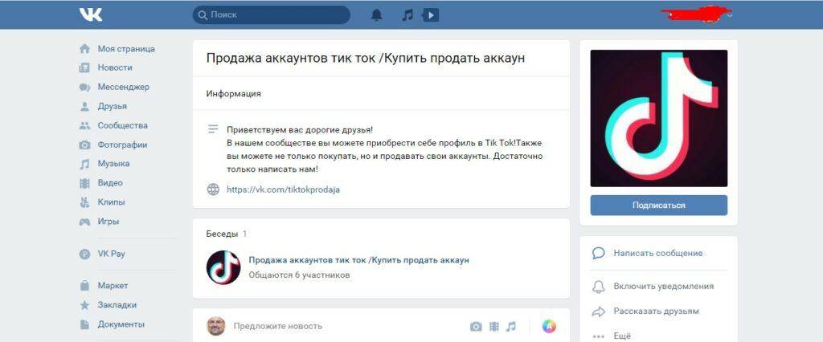Click the round colorful poster icon
The width and height of the screenshot is (823, 342).
(x=549, y=326)
